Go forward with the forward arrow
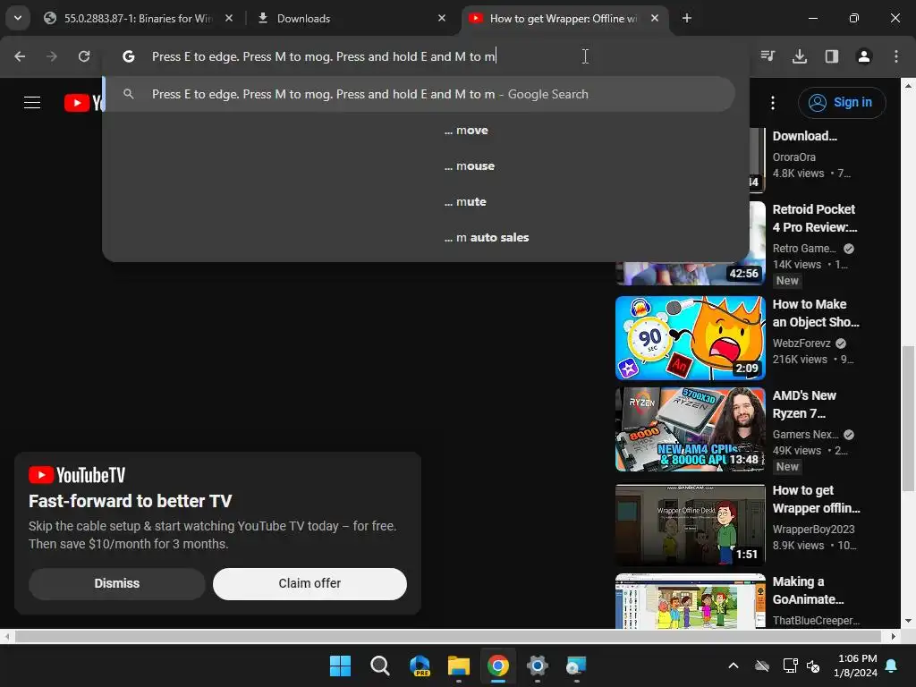This screenshot has height=687, width=916. click(x=52, y=56)
